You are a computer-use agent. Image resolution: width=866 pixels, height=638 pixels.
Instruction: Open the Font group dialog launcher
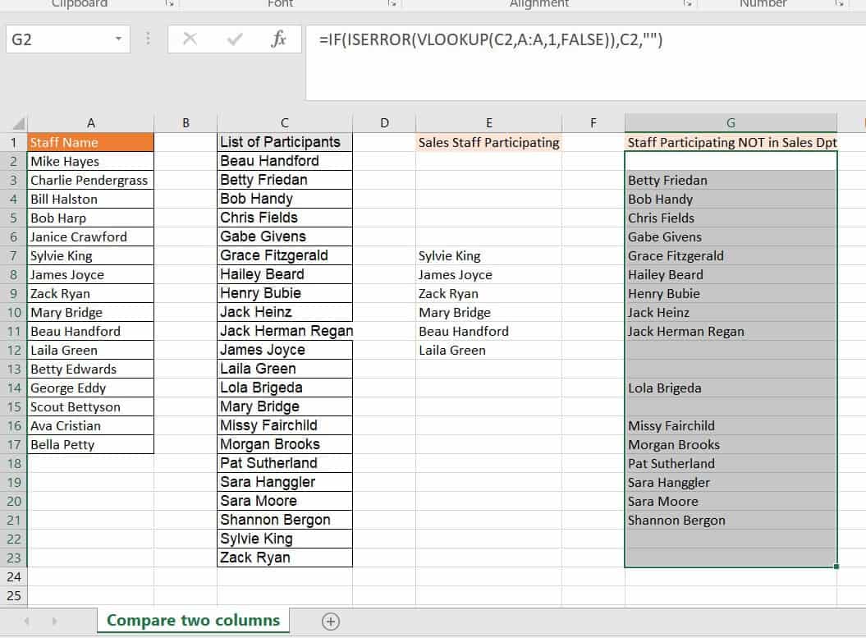[390, 4]
